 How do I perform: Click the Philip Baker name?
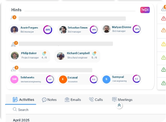(29, 53)
